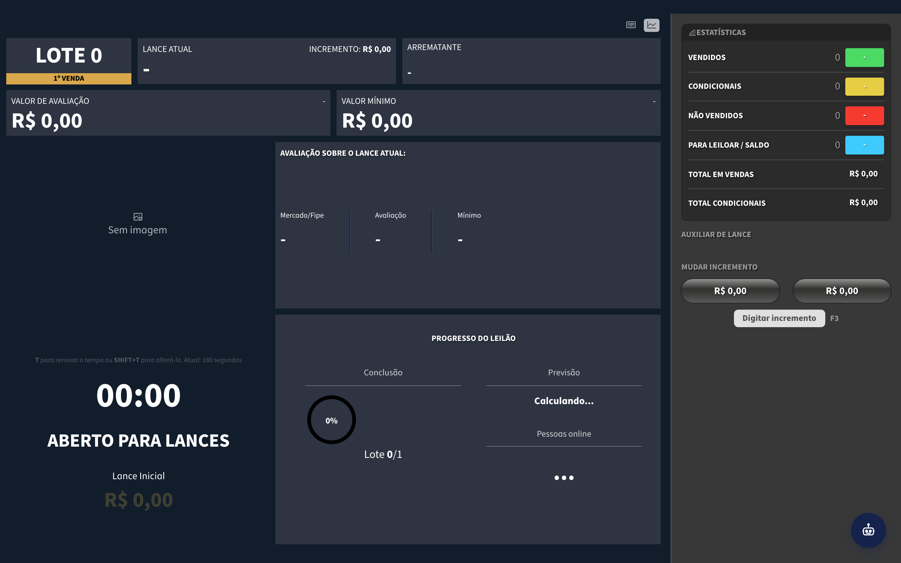This screenshot has height=563, width=901.
Task: Click the 1º VENDA badge
Action: [69, 78]
